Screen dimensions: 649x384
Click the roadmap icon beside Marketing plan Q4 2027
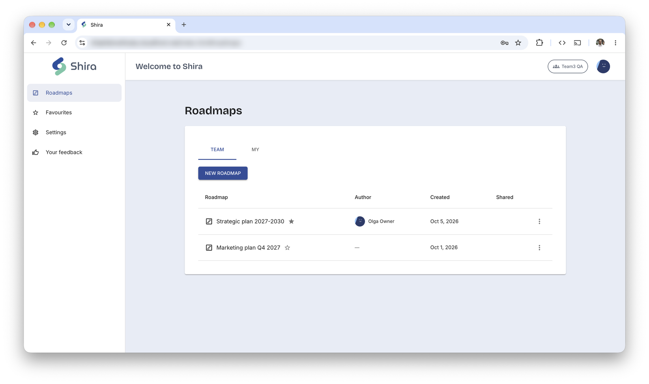(209, 248)
